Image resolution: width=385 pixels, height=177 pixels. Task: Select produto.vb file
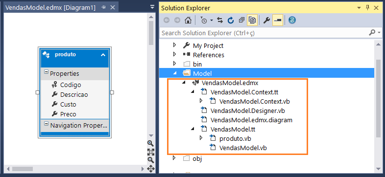point(235,138)
